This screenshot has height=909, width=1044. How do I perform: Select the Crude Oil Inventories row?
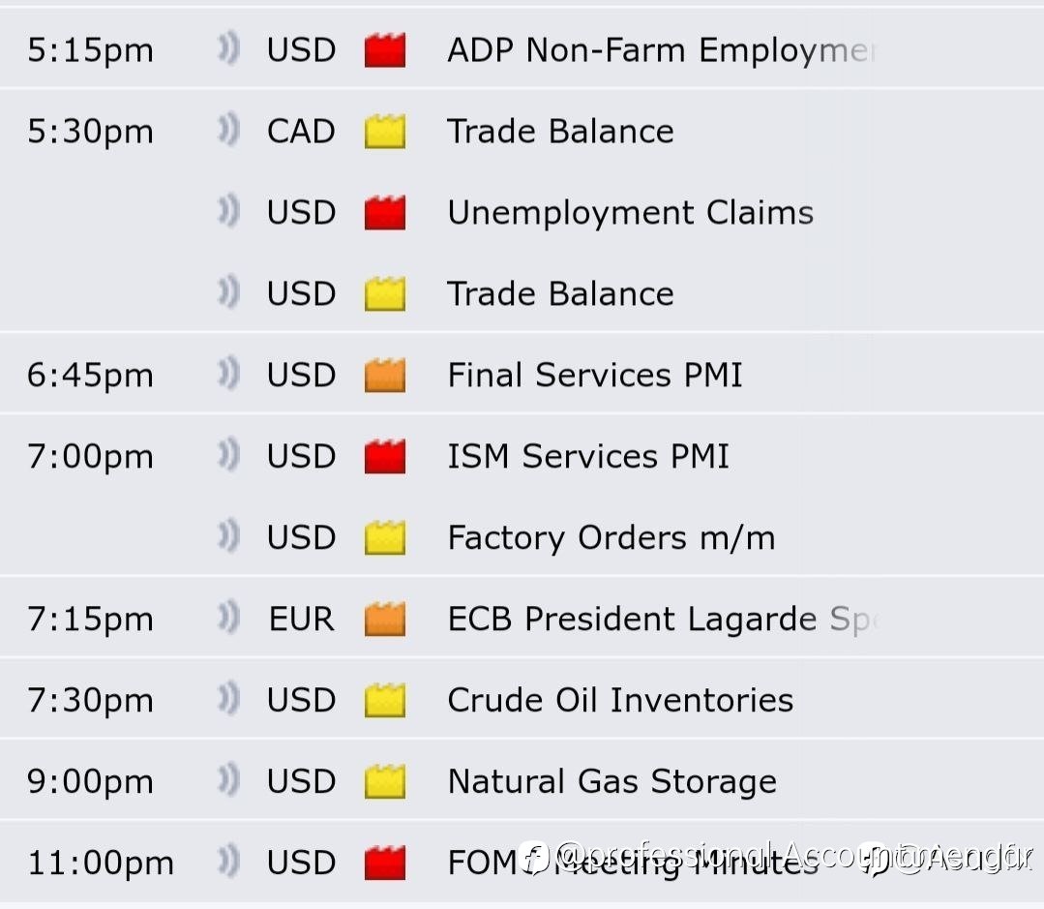[522, 700]
